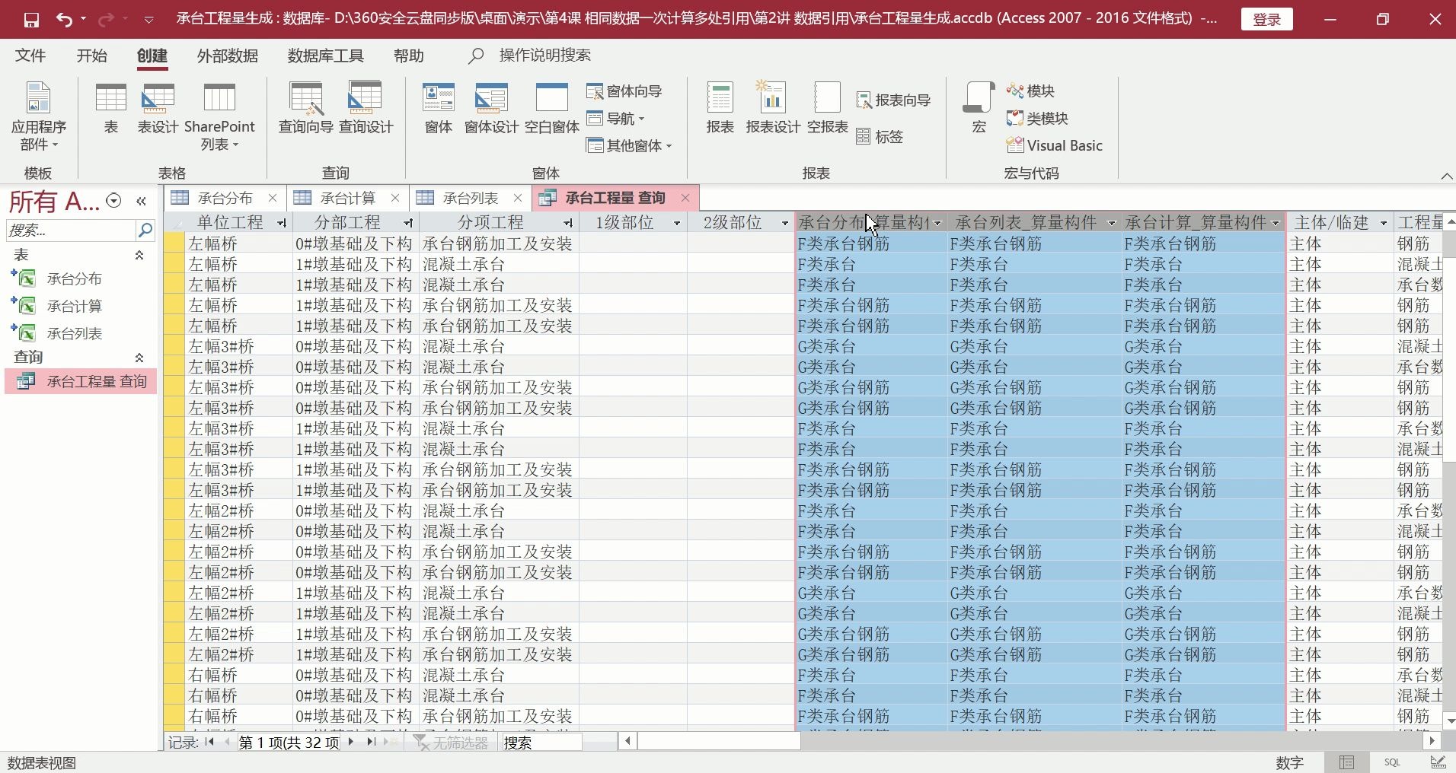Expand the 其他窗体 dropdown menu
Image resolution: width=1456 pixels, height=773 pixels.
pyautogui.click(x=629, y=145)
